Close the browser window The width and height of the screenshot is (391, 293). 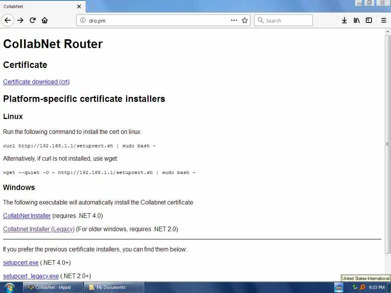point(382,3)
